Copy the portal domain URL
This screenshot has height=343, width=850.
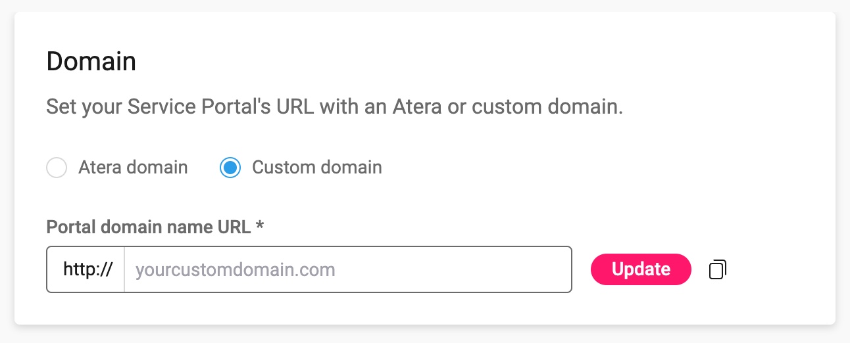point(718,269)
